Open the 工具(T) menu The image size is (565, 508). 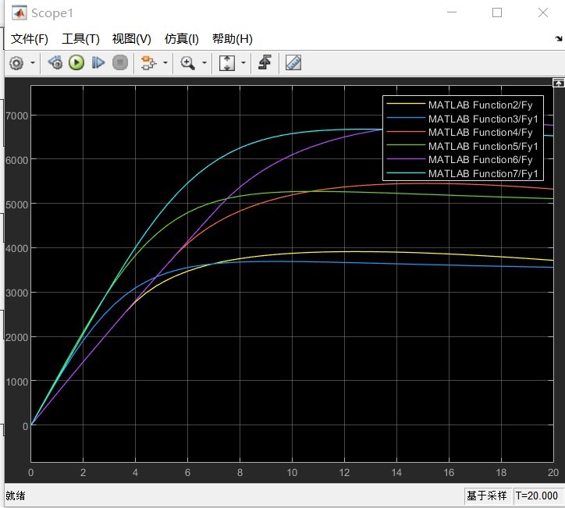(80, 38)
